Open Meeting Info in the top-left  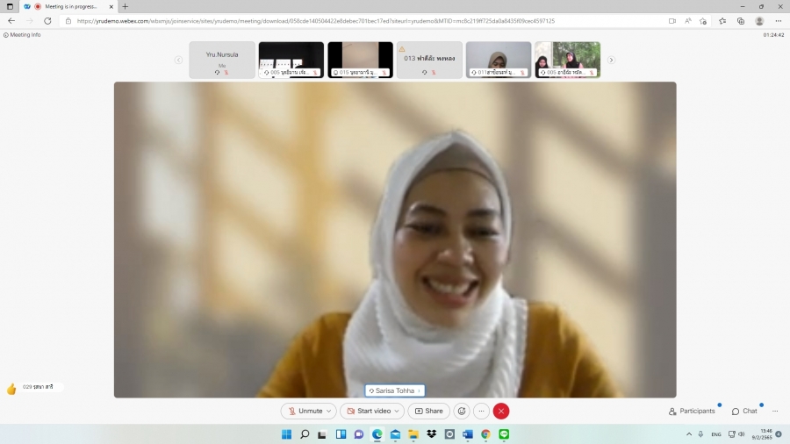22,35
